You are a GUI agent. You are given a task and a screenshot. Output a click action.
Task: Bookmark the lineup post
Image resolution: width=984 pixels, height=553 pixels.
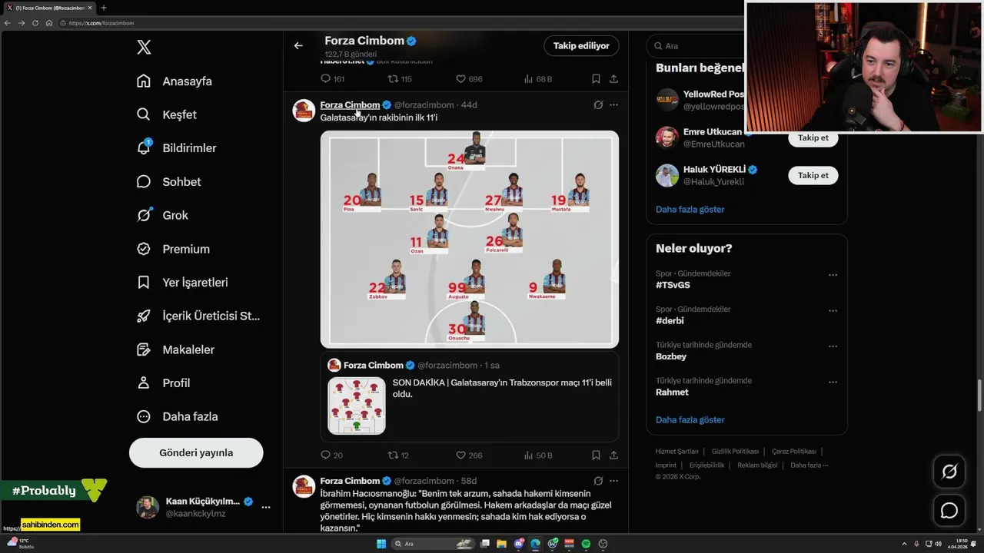pos(596,455)
